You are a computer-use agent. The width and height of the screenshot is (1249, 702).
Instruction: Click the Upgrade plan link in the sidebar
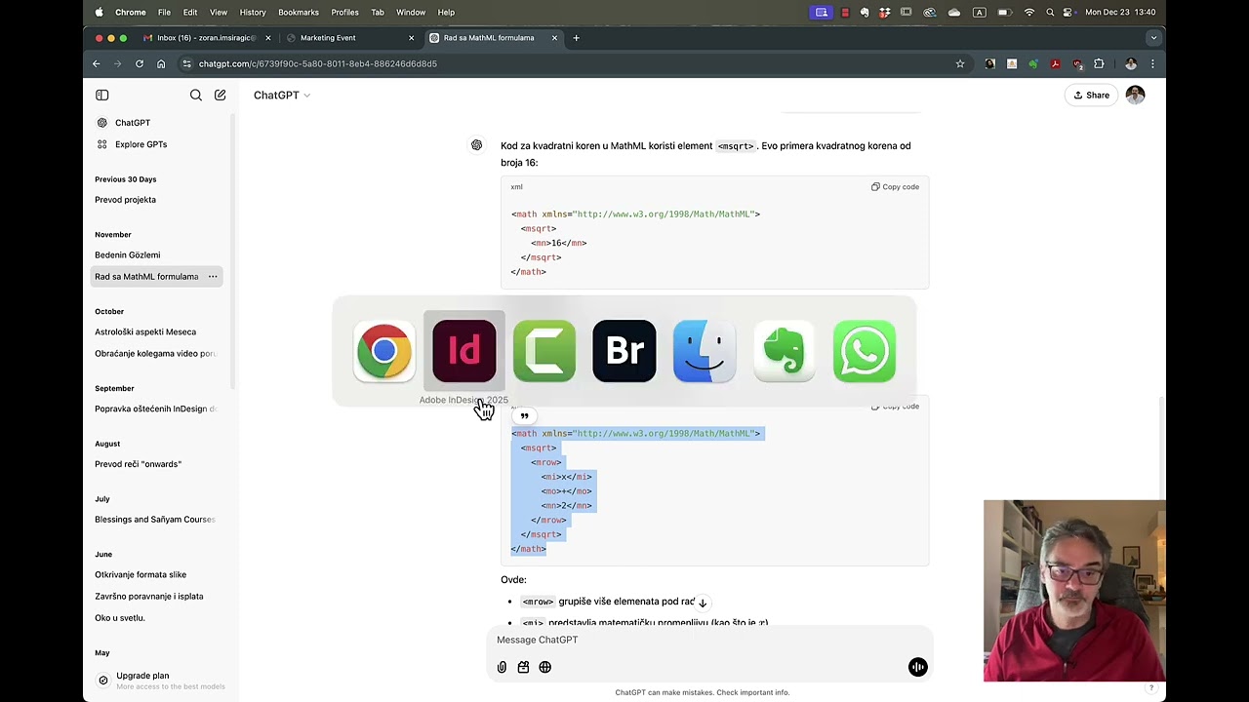(x=142, y=676)
